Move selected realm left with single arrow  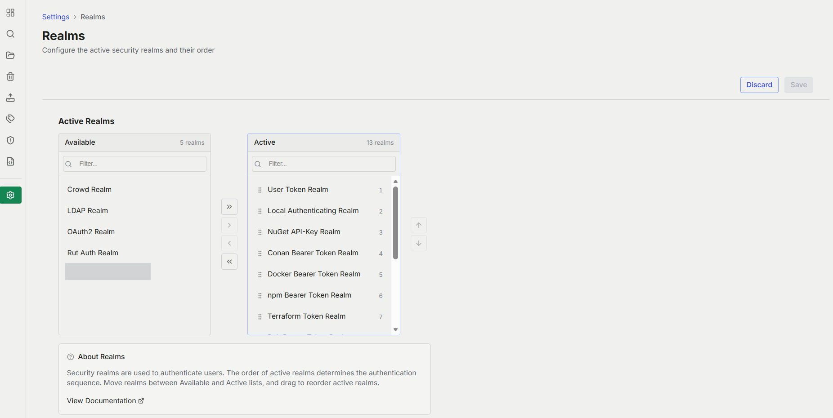coord(229,243)
